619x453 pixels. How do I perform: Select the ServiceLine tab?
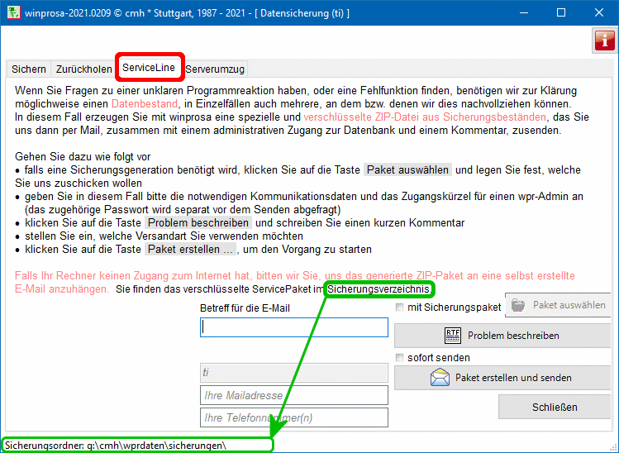(x=149, y=67)
